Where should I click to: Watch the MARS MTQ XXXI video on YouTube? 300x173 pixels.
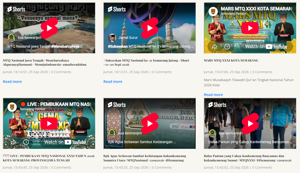[x=266, y=47]
